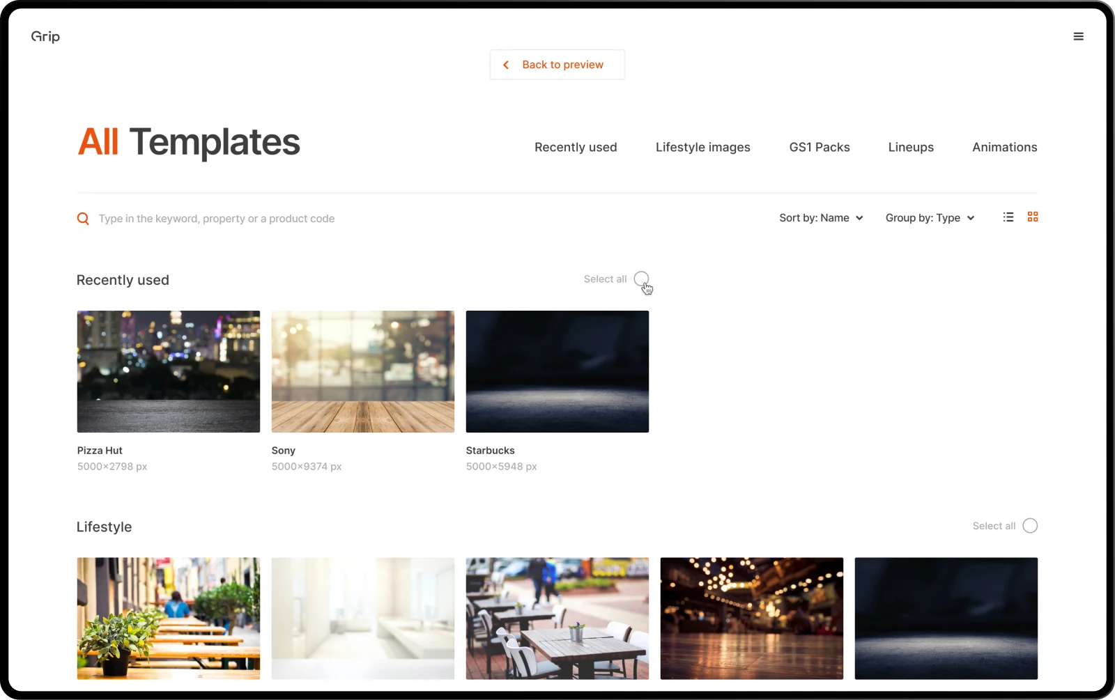This screenshot has height=700, width=1115.
Task: Click the Pizza Hut template name
Action: (100, 451)
